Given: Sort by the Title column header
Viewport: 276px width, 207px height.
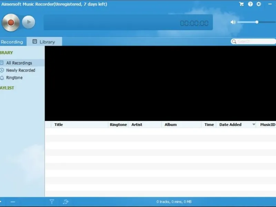Looking at the screenshot, I should 80,125.
